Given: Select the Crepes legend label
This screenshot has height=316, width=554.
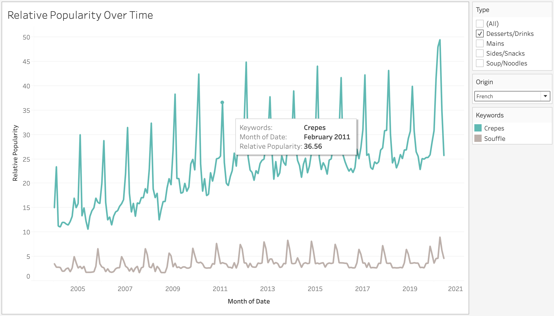Looking at the screenshot, I should click(494, 128).
